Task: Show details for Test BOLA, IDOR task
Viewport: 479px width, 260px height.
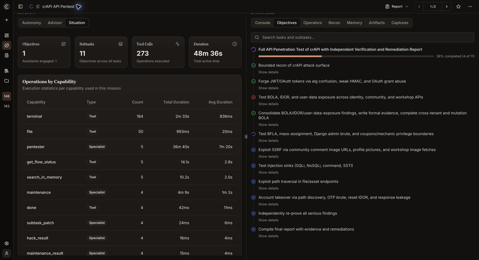Action: pyautogui.click(x=268, y=104)
